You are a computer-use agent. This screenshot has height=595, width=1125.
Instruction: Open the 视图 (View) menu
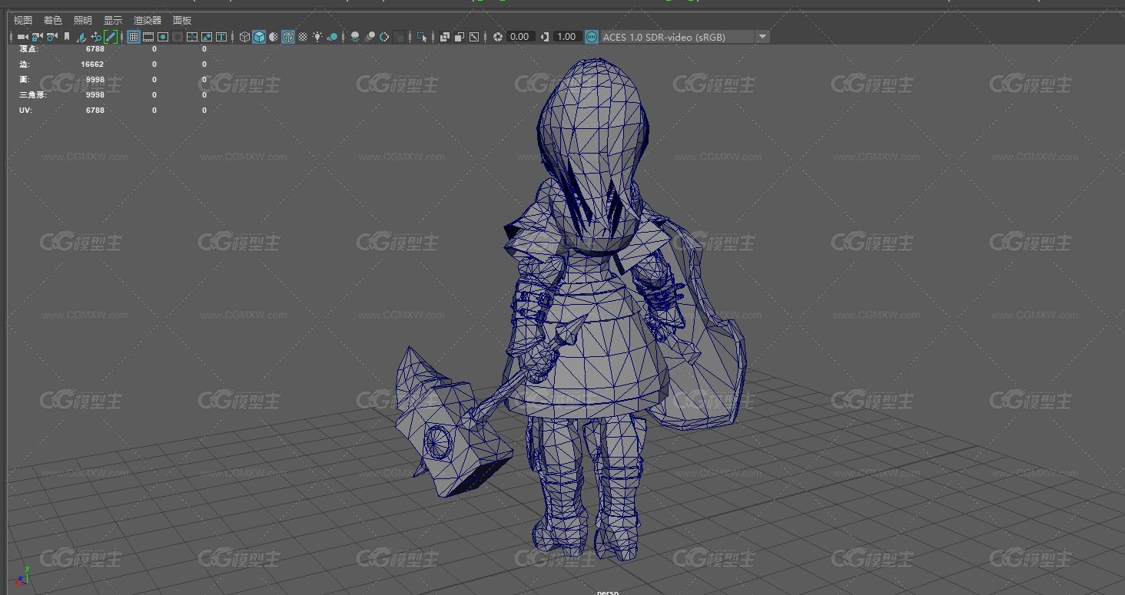click(x=23, y=21)
